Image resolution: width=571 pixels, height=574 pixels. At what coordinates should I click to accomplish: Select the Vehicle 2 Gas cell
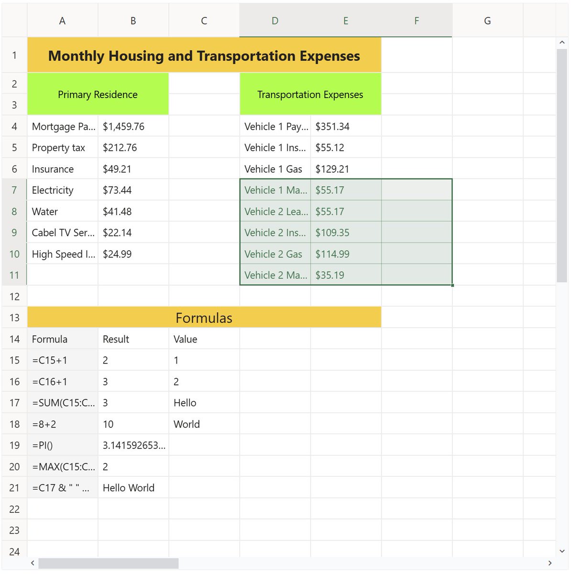click(x=275, y=254)
